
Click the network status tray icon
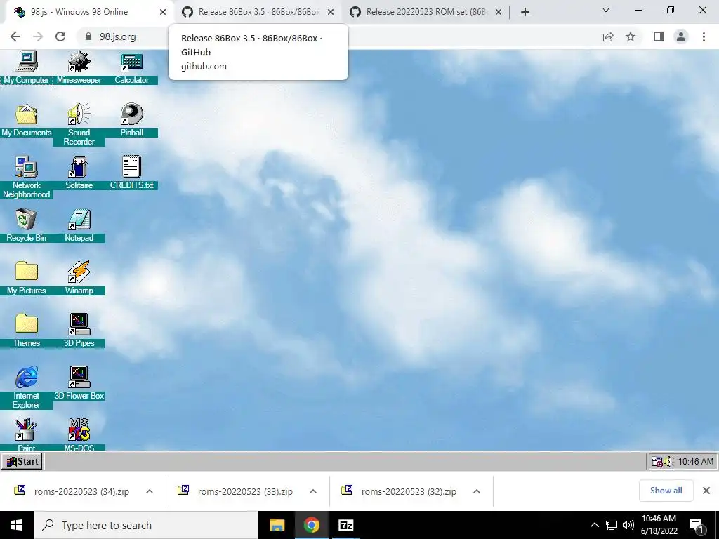point(612,525)
